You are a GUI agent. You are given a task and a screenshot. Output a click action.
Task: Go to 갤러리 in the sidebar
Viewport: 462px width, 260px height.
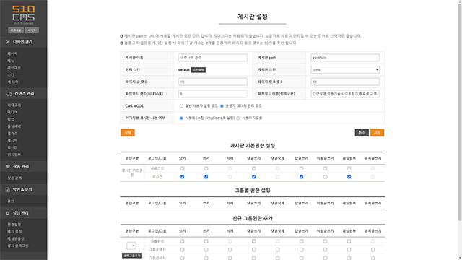12,134
